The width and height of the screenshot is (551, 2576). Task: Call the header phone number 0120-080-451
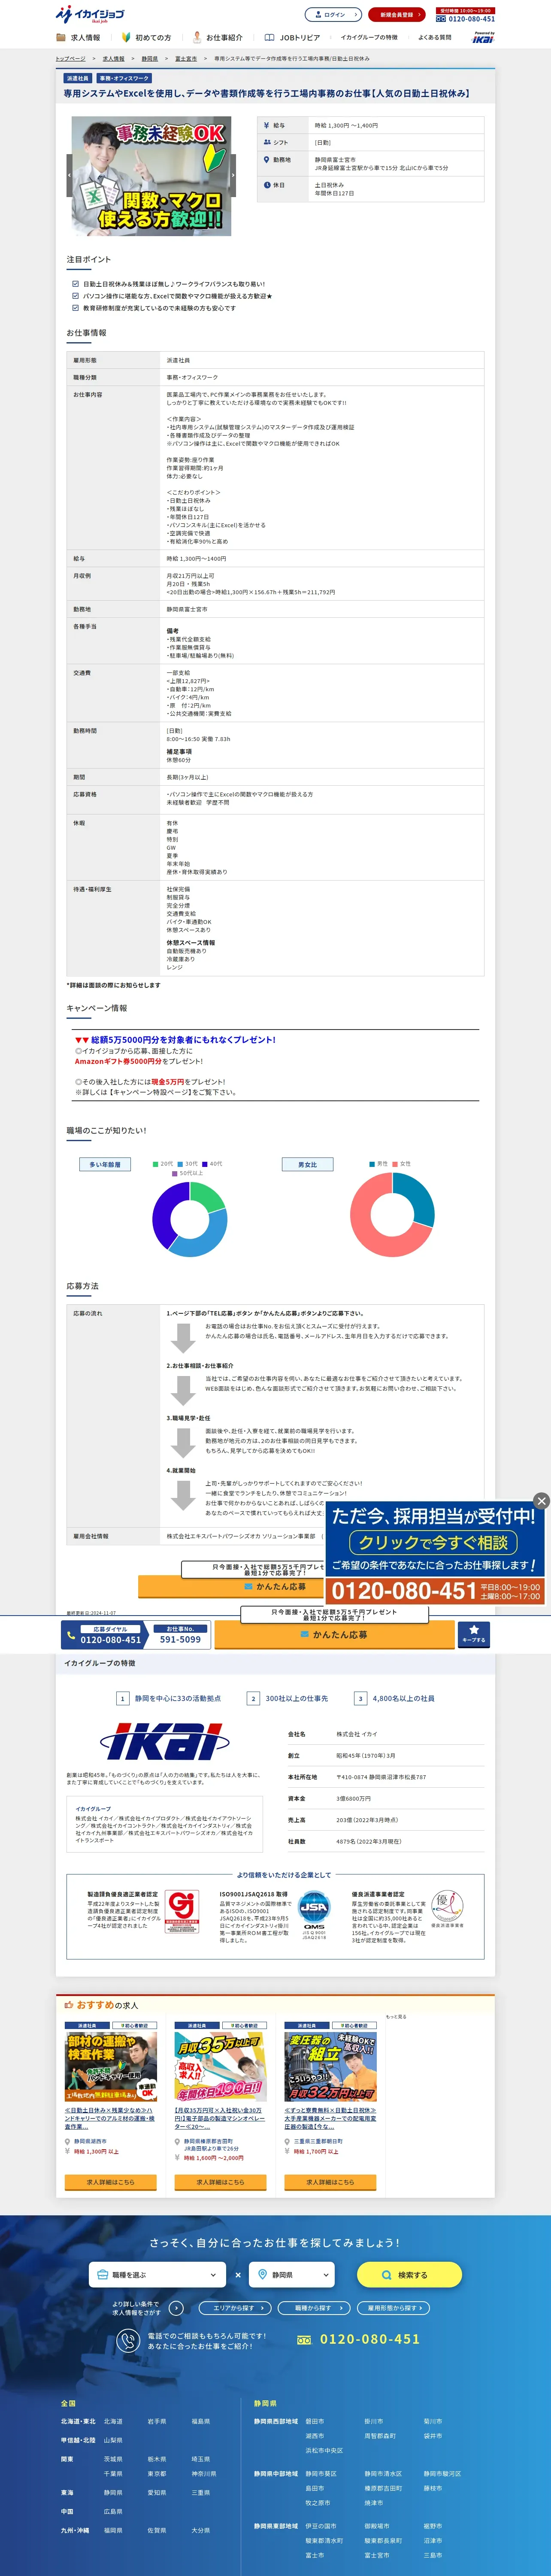point(465,19)
